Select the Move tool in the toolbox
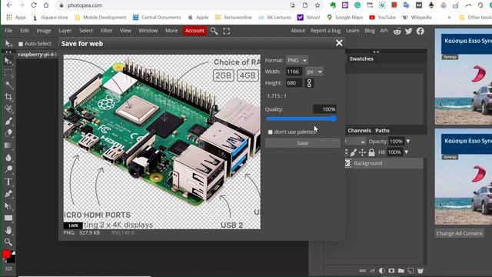The width and height of the screenshot is (492, 277). tap(8, 61)
